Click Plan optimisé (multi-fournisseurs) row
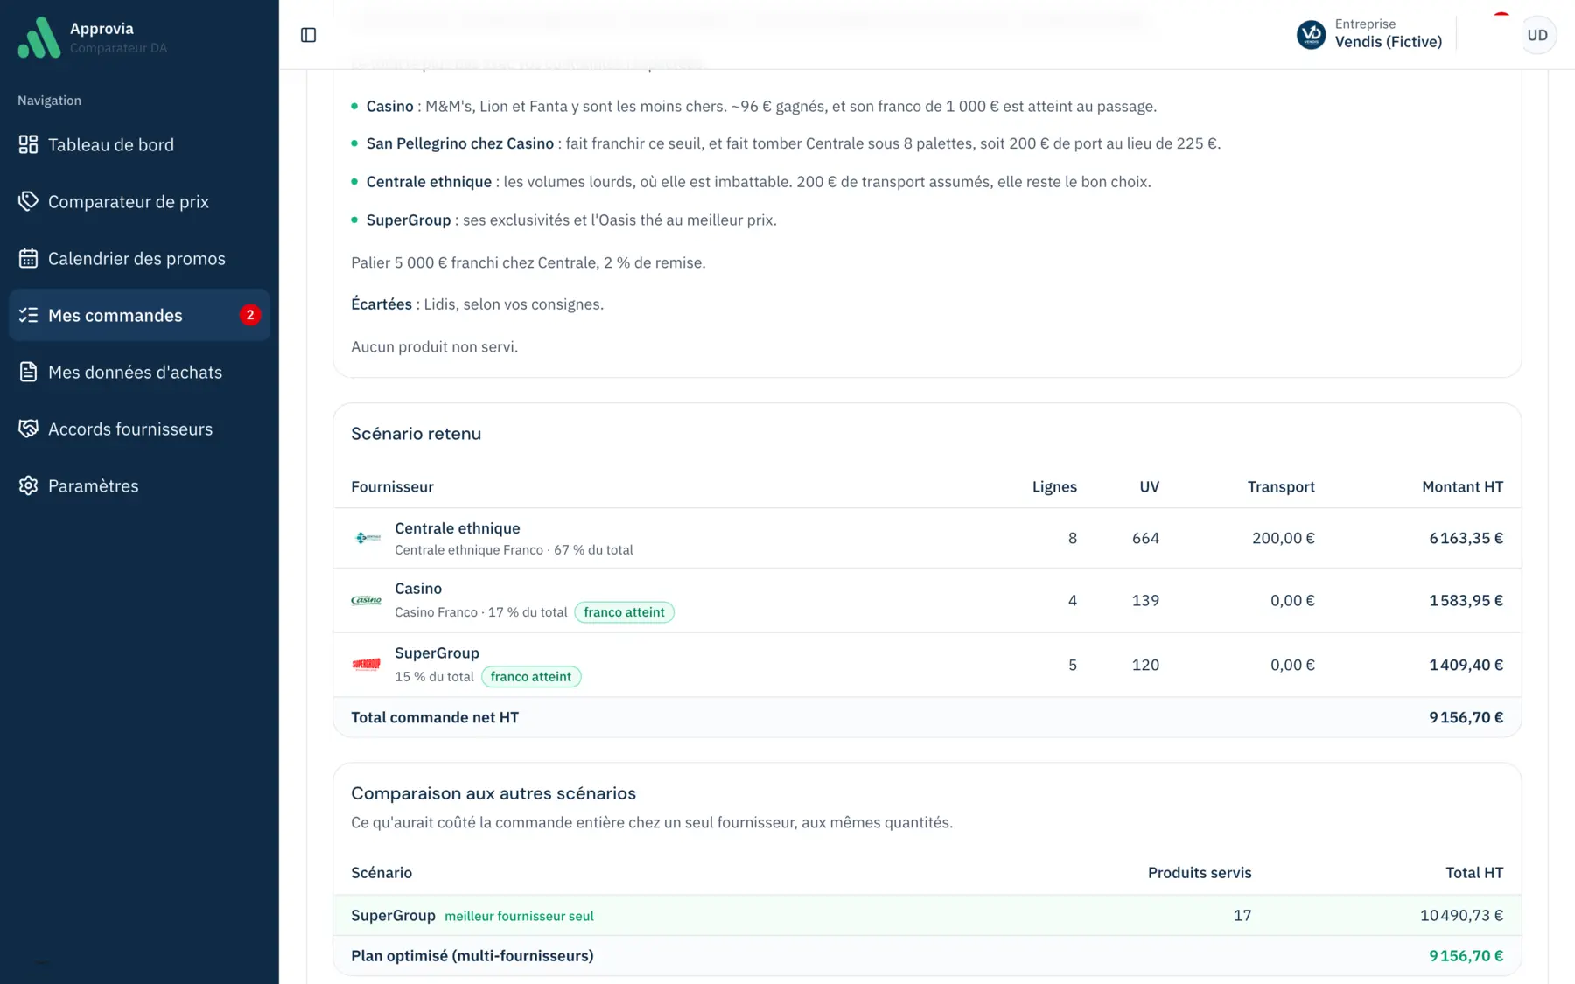This screenshot has height=984, width=1575. pyautogui.click(x=927, y=956)
